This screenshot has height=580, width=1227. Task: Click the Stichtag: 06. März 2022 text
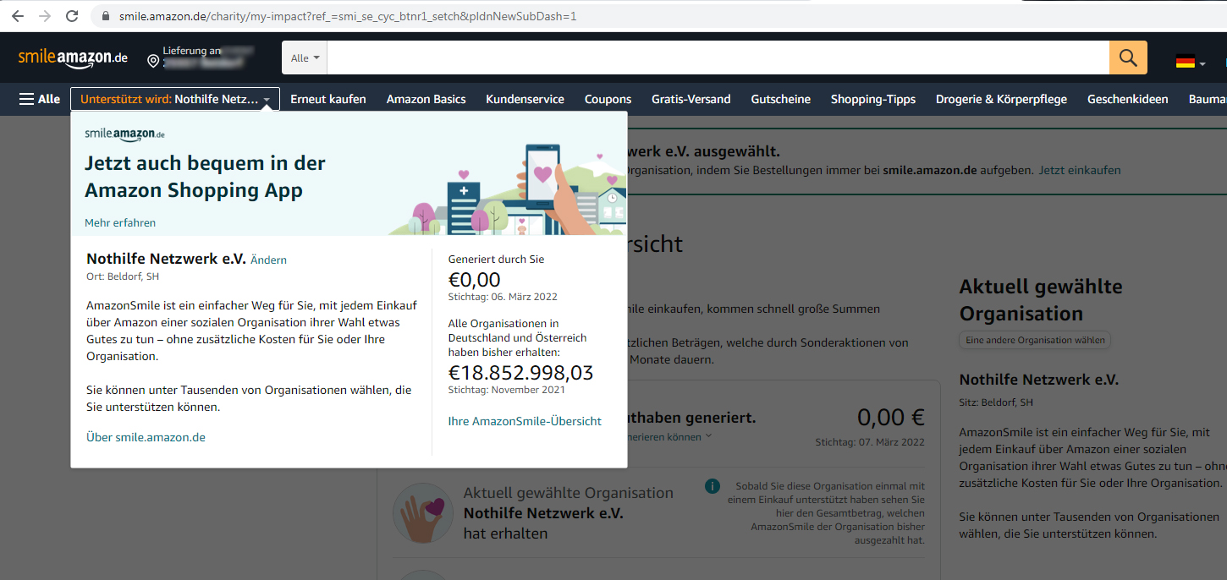pyautogui.click(x=503, y=297)
